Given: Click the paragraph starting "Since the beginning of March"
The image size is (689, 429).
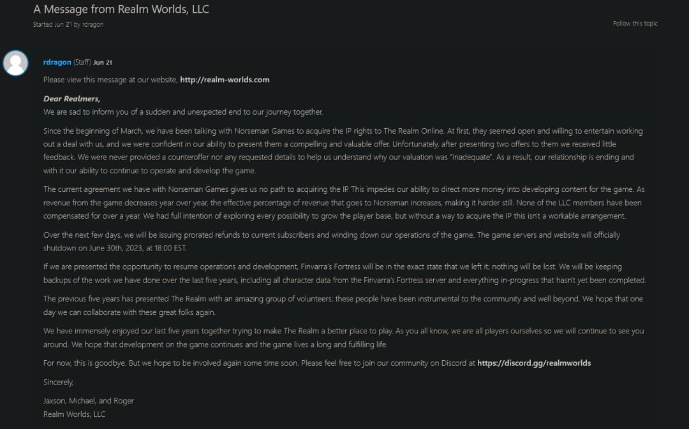Looking at the screenshot, I should 343,150.
